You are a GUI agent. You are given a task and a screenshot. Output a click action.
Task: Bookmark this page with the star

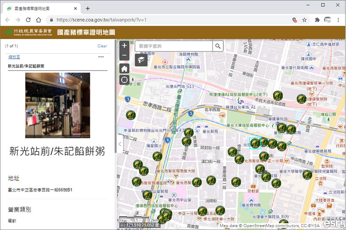(x=304, y=20)
